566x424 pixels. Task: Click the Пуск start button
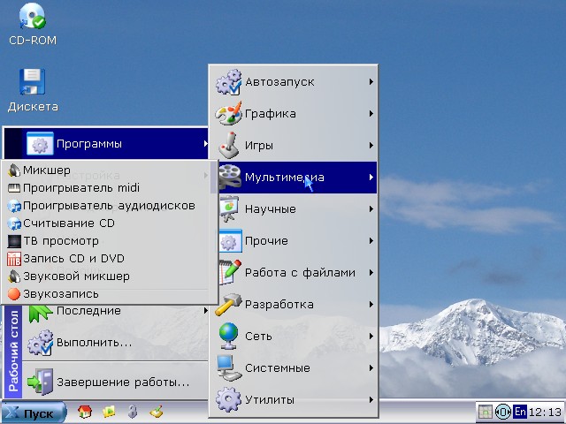pyautogui.click(x=34, y=413)
